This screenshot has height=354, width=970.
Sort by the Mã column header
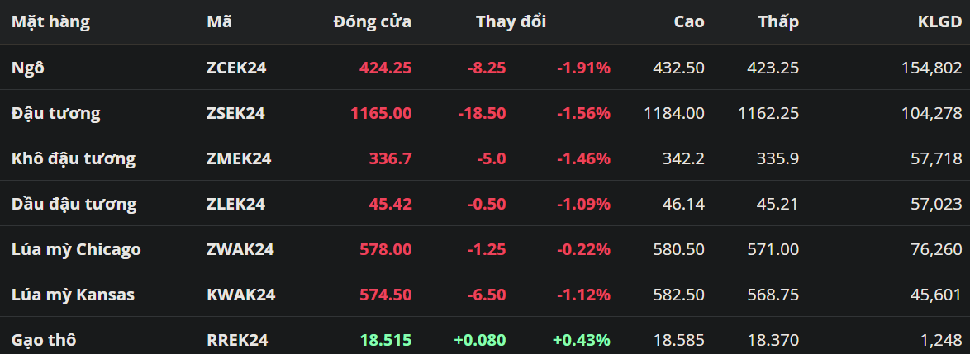[x=219, y=22]
